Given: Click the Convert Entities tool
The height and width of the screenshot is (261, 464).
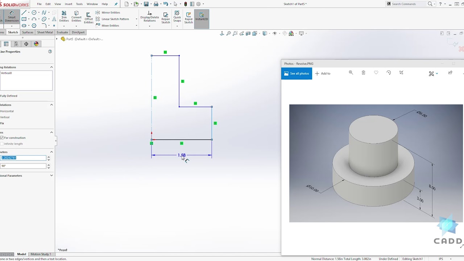Looking at the screenshot, I should (76, 17).
